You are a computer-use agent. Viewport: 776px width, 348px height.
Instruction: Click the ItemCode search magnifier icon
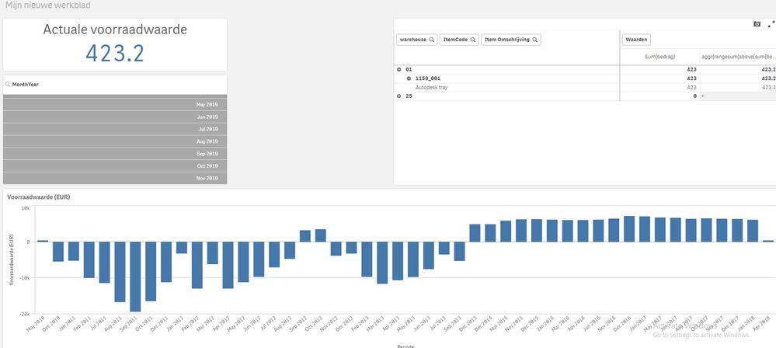[x=472, y=40]
